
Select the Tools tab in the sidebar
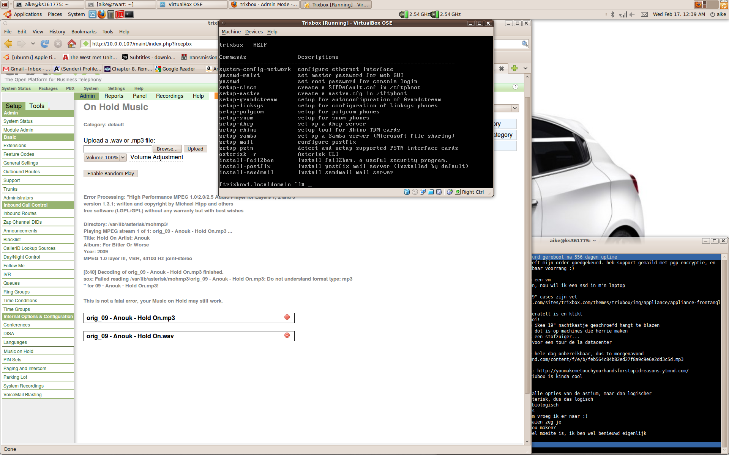pos(37,106)
